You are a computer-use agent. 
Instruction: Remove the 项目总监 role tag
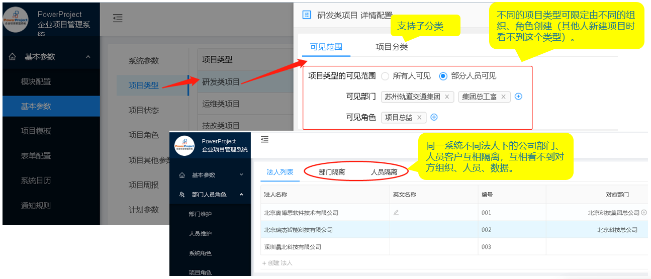point(419,117)
